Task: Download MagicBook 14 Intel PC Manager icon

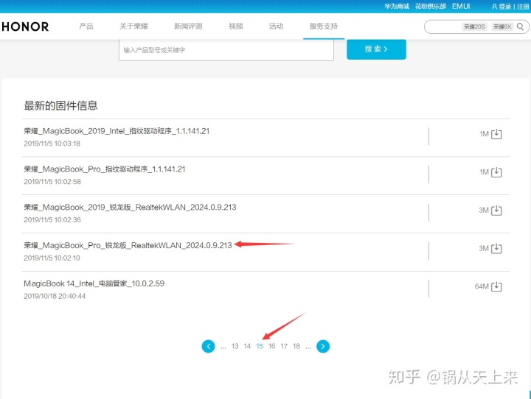Action: click(x=496, y=287)
